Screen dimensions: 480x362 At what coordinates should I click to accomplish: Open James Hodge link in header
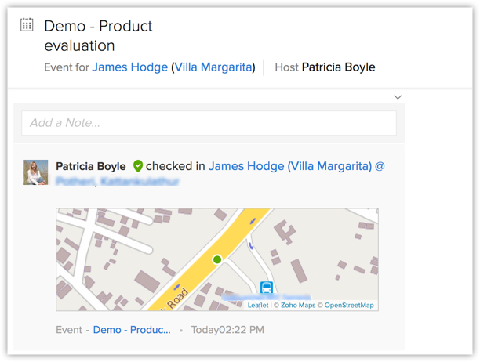click(x=129, y=67)
